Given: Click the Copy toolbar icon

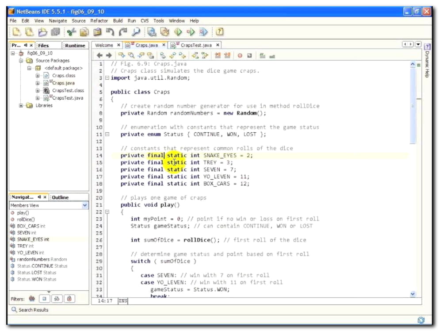Looking at the screenshot, I should [84, 32].
